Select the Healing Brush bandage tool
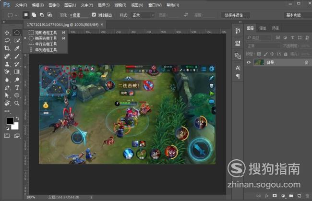Viewport: 312px width, 201px height. 7,56
